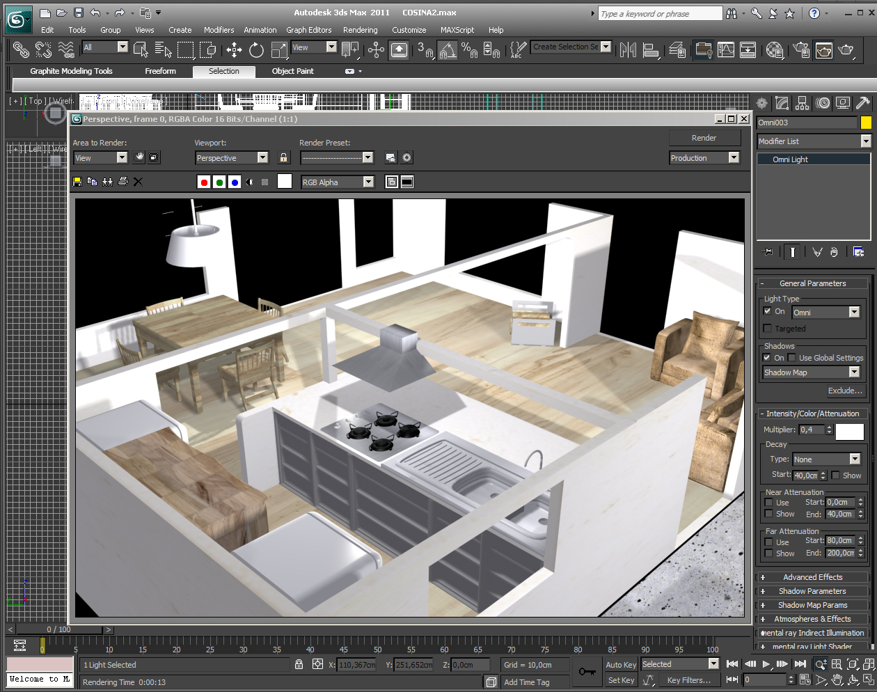Select the Rotate transform tool
This screenshot has width=877, height=692.
click(256, 49)
